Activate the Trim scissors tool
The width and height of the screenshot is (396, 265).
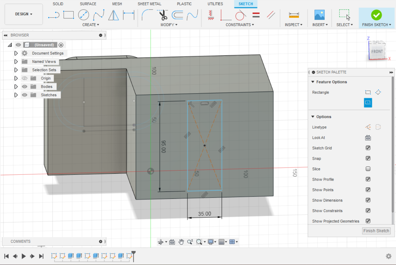point(163,15)
